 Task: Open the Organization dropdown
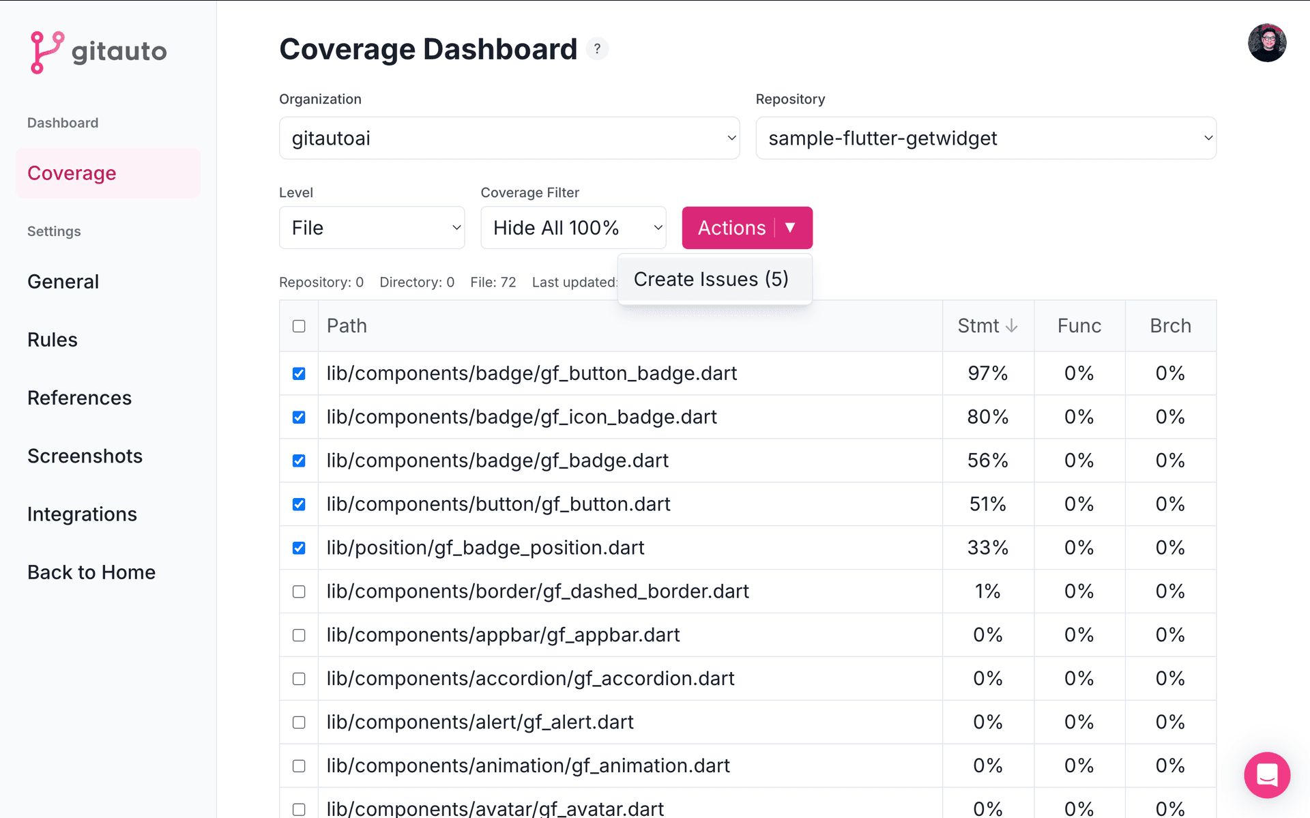509,138
